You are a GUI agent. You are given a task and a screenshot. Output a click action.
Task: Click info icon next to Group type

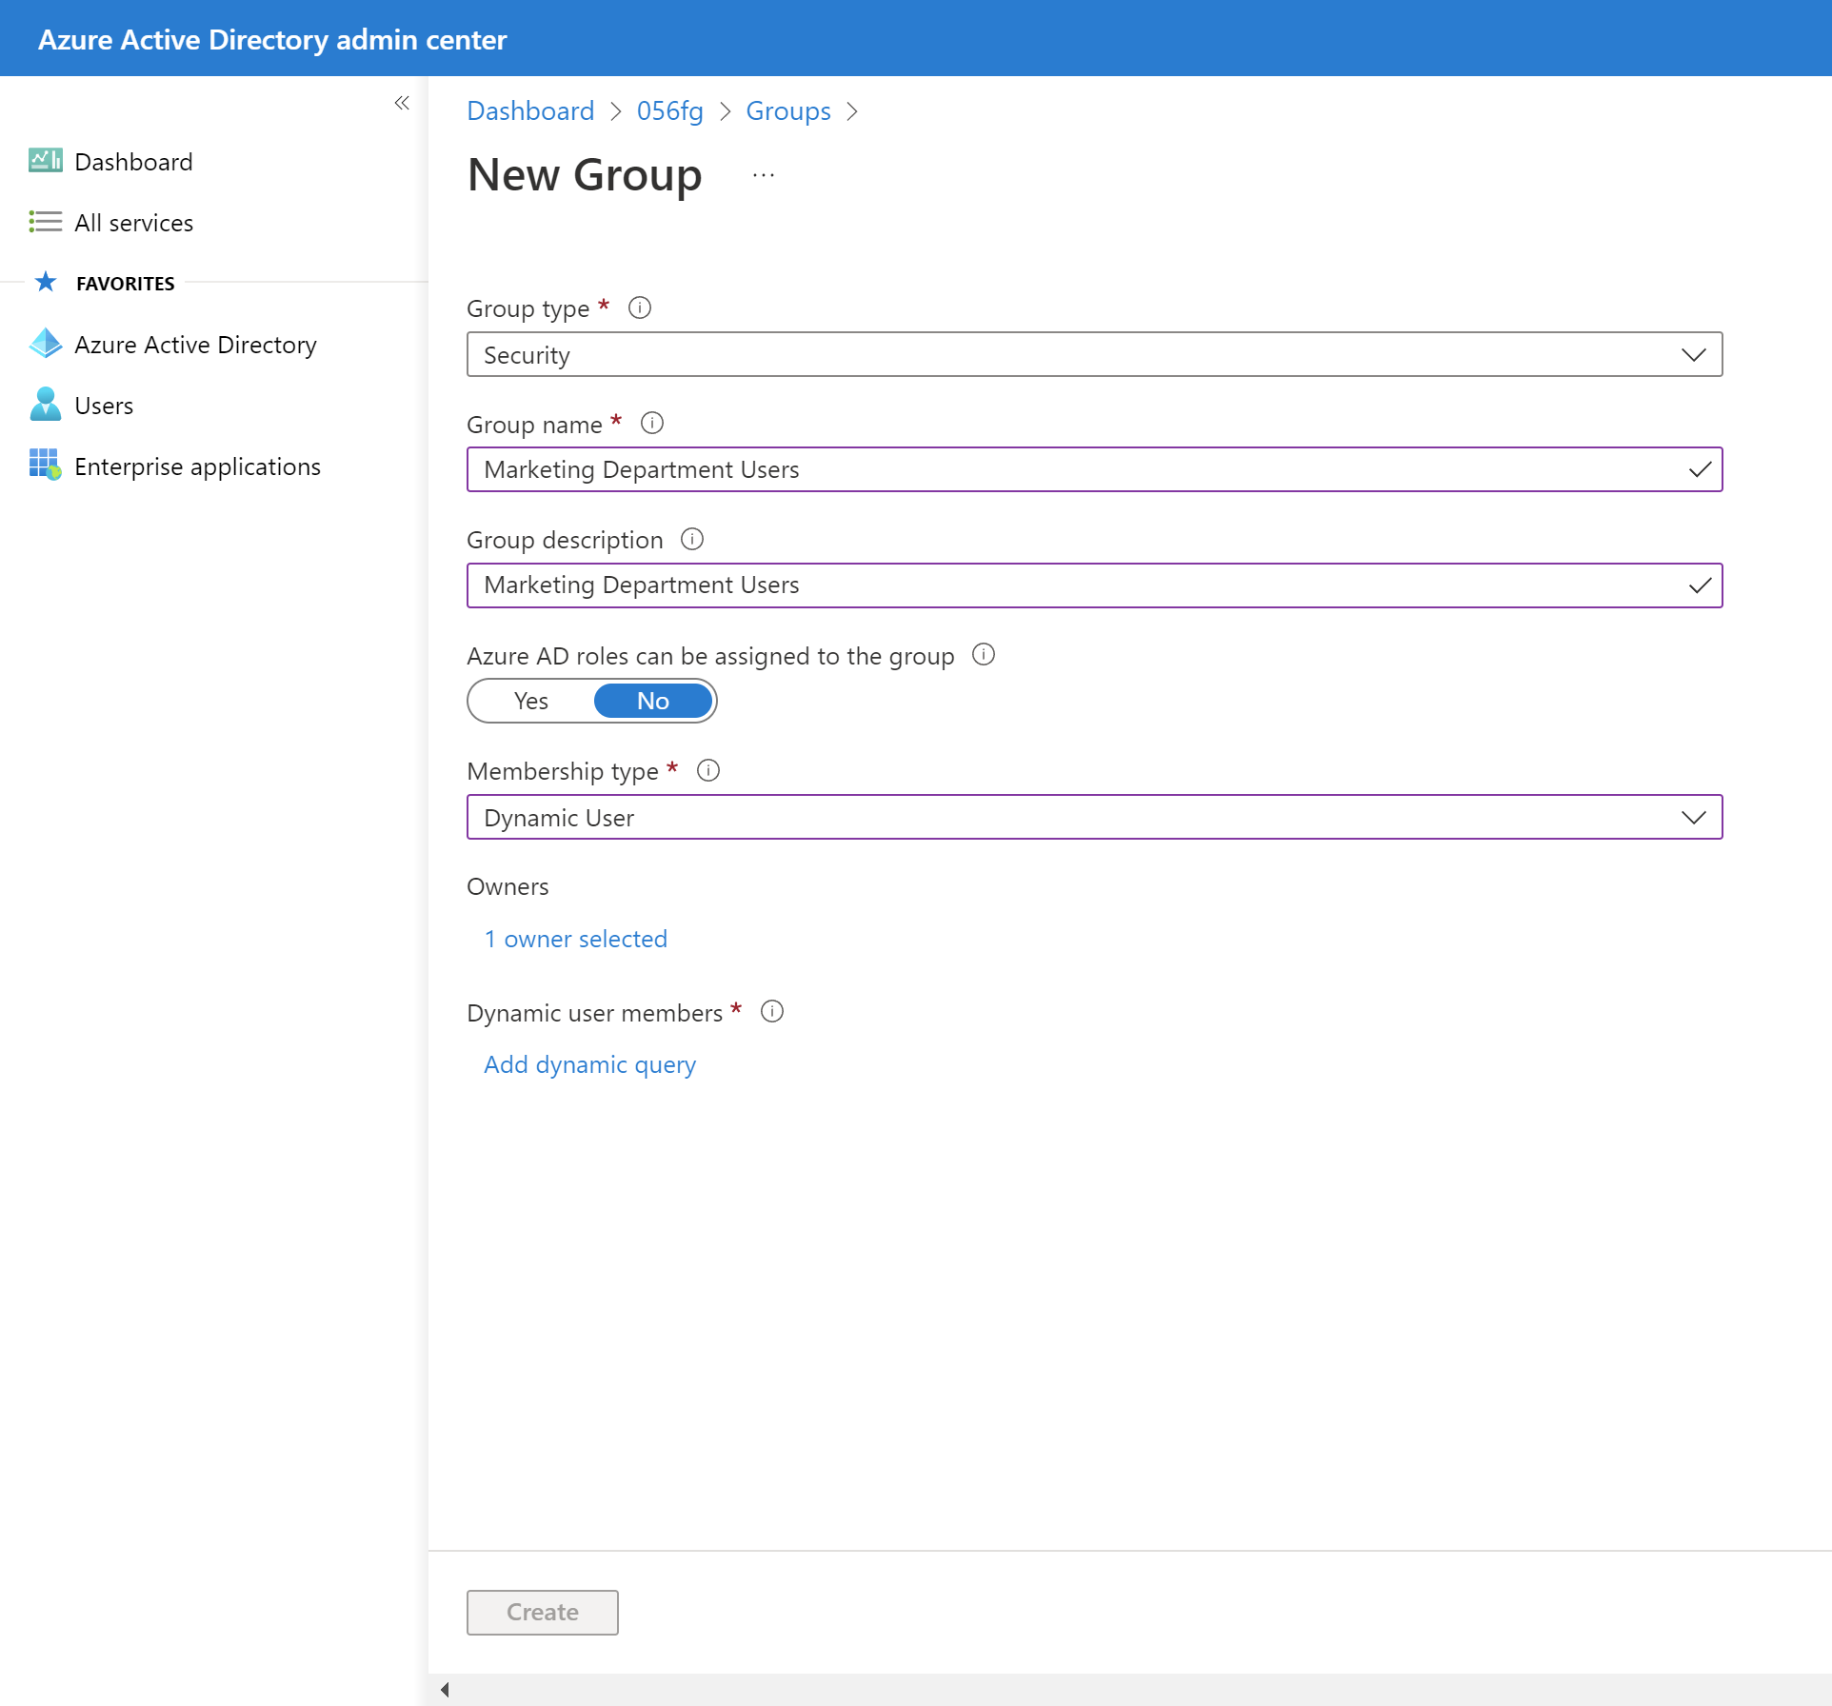pyautogui.click(x=640, y=307)
